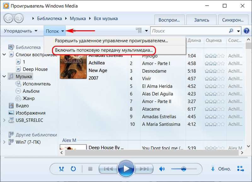
Task: Click the New Age genre text
Action: pos(98,70)
